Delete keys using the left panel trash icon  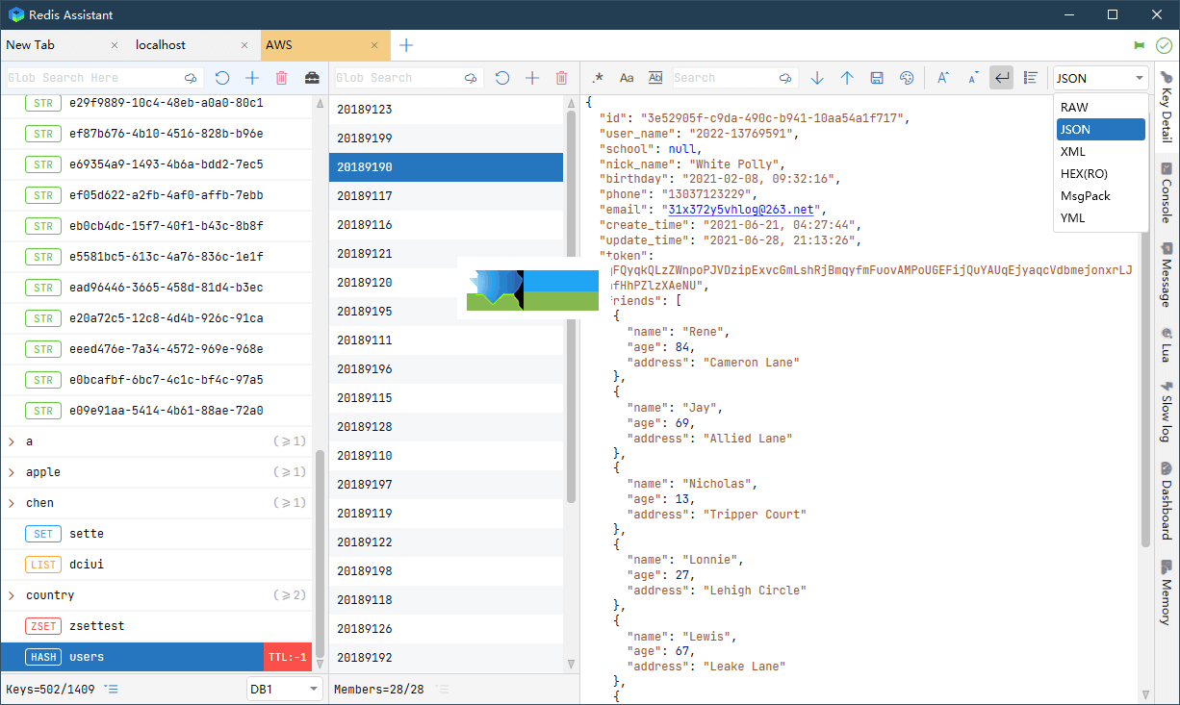coord(282,78)
